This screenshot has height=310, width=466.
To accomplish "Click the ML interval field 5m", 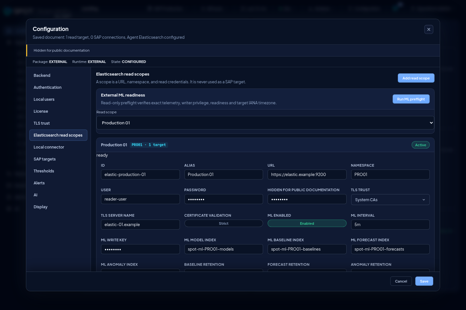I will point(390,225).
